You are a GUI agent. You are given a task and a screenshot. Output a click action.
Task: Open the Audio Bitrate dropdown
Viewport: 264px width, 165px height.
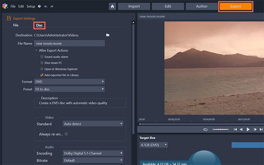(x=93, y=160)
